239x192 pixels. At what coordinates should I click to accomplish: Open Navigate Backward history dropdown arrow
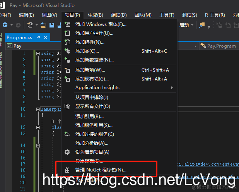(12, 25)
